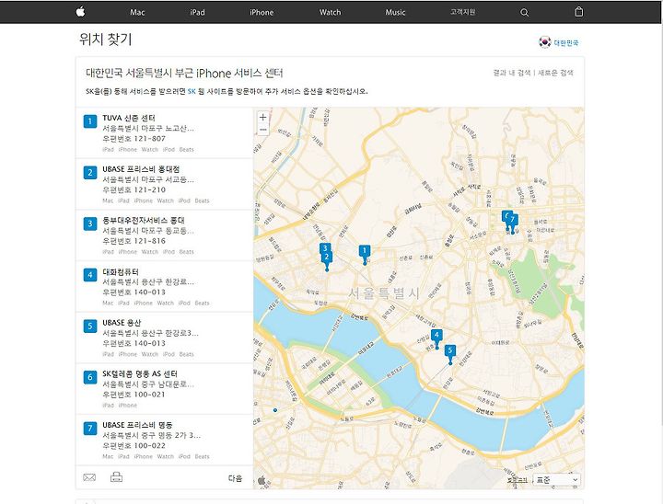
Task: Open UBASE 용산 listing title
Action: pyautogui.click(x=122, y=322)
